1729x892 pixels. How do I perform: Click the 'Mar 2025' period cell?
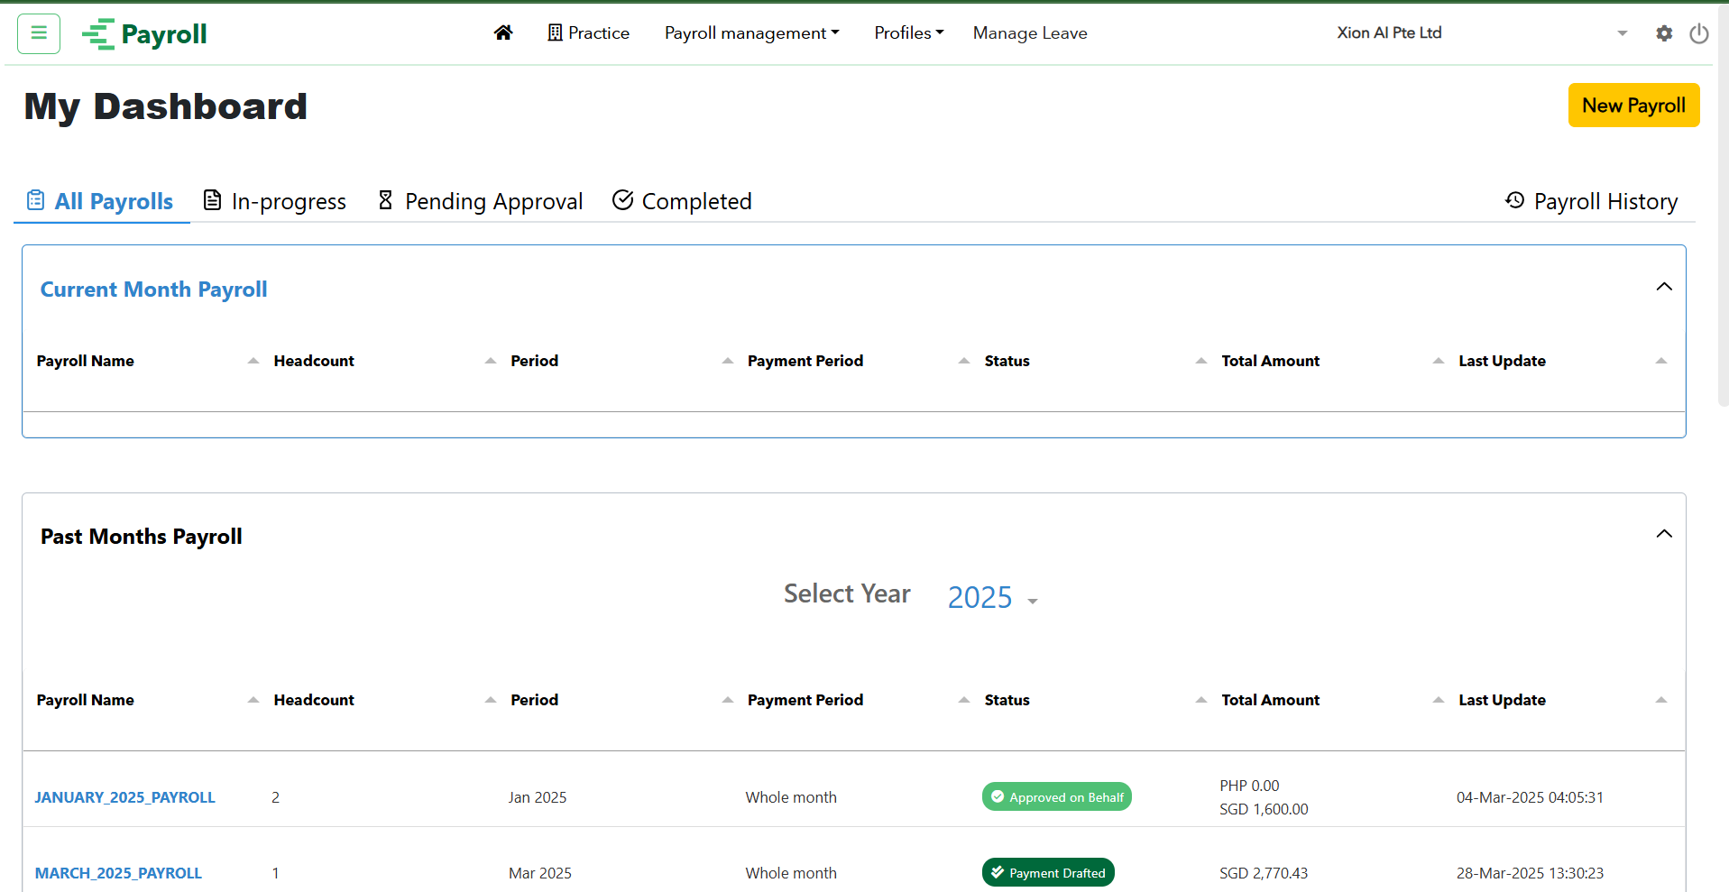pos(540,873)
